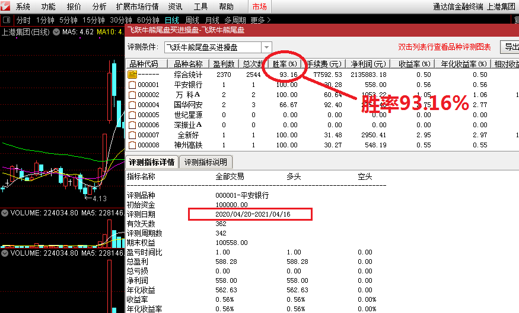Switch chart to 60分钟 period
519x313 pixels.
click(x=148, y=20)
